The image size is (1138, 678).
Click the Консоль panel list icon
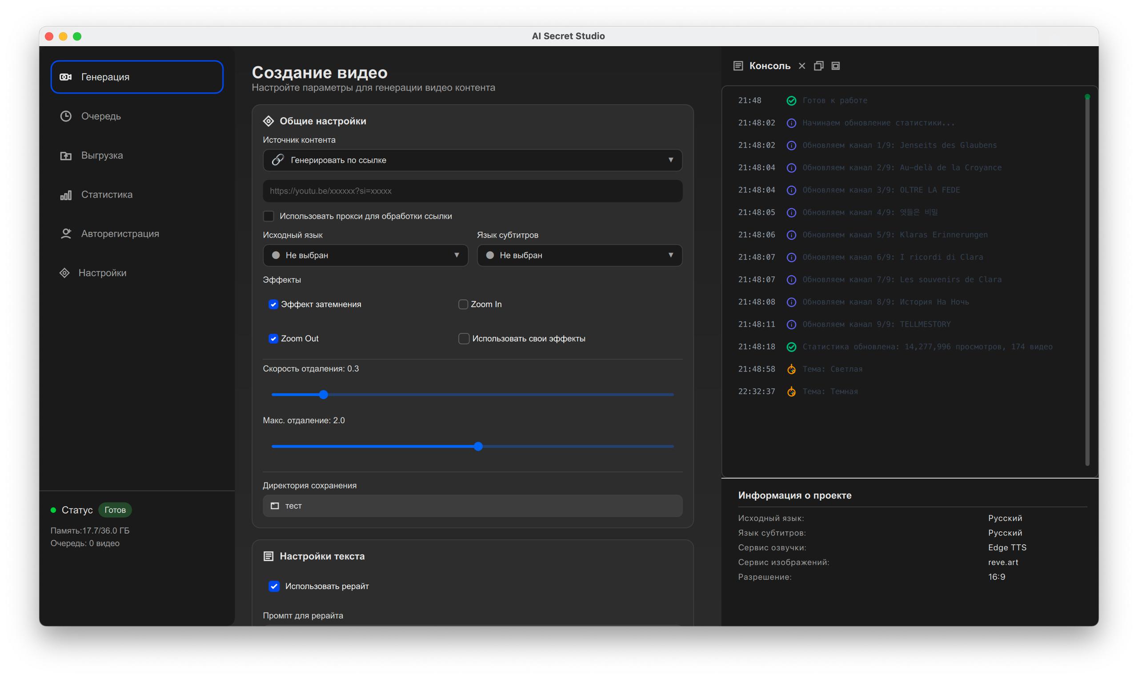738,66
